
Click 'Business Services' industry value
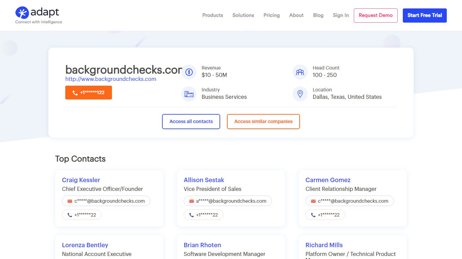(x=224, y=97)
